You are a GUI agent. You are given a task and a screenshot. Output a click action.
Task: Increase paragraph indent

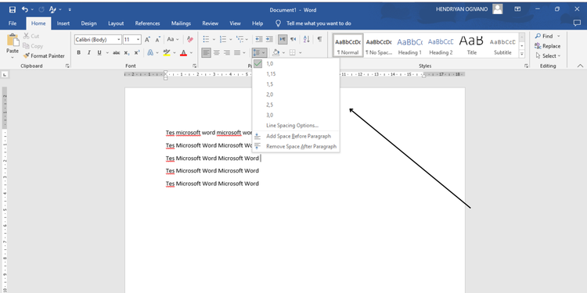click(269, 39)
